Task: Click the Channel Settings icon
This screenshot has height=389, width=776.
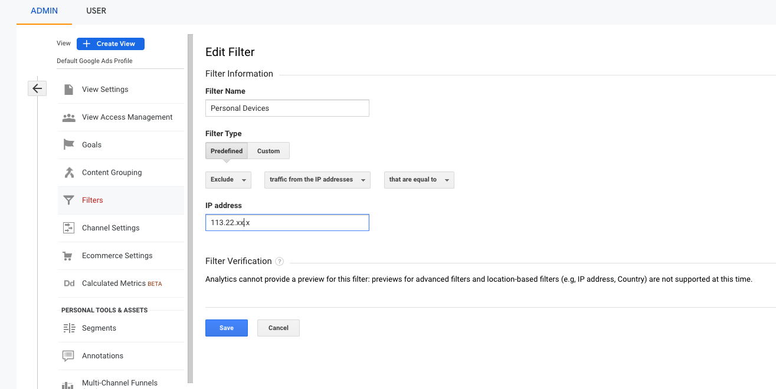Action: pos(69,228)
